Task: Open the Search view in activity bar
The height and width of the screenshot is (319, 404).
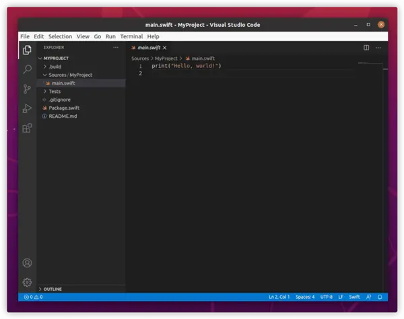Action: [x=27, y=69]
